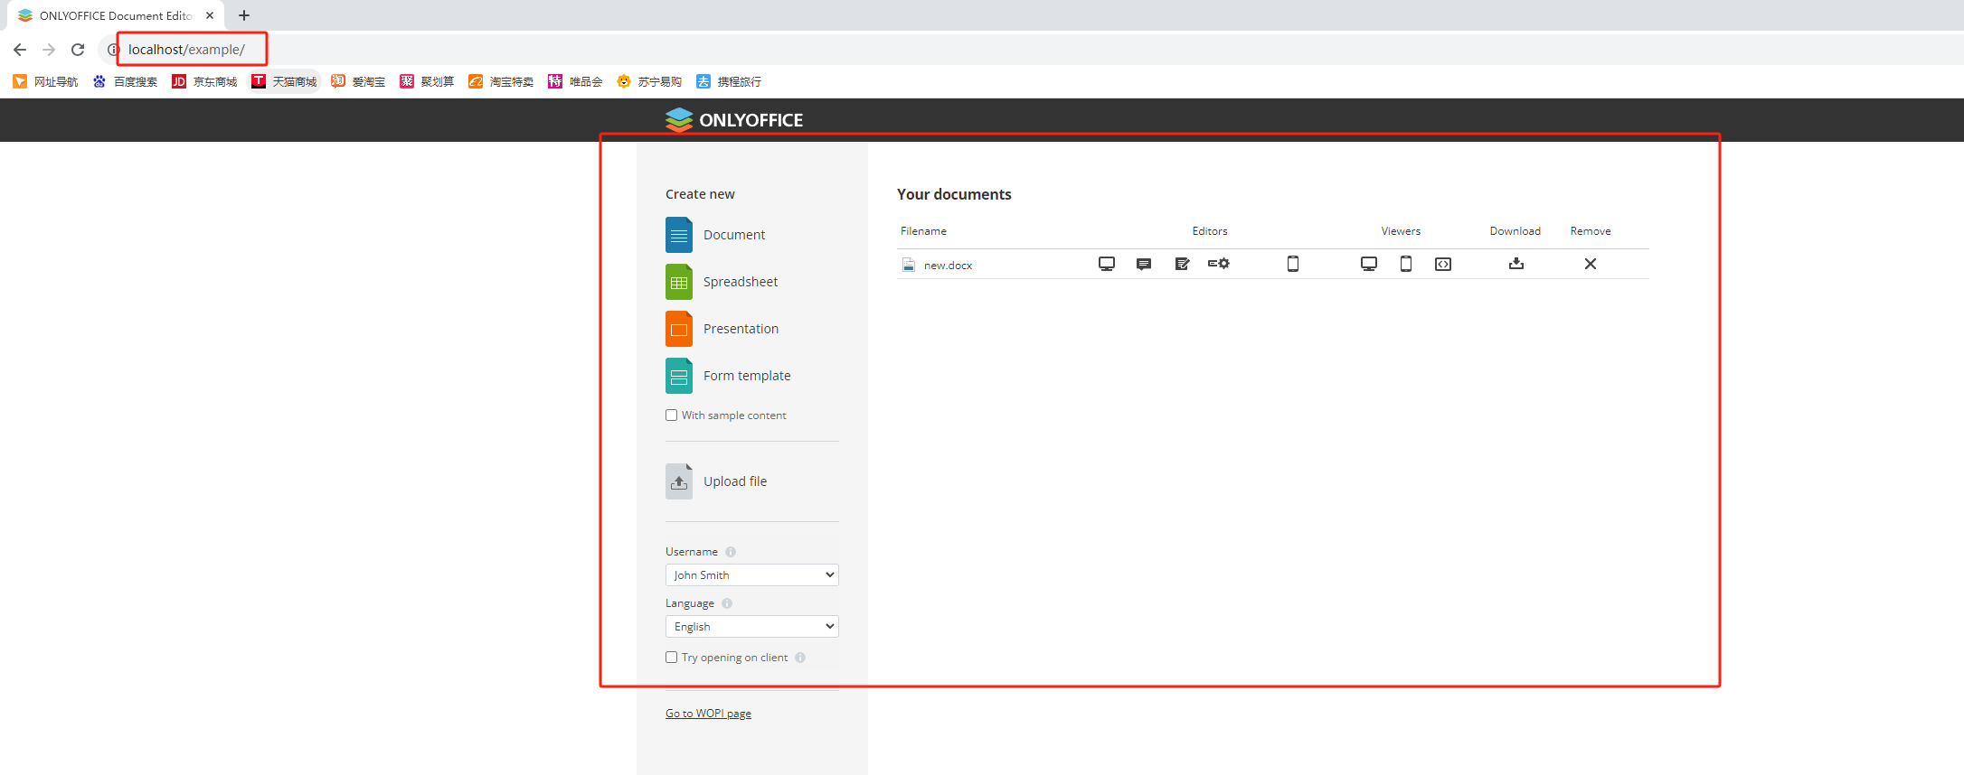
Task: Click the Filename column header
Action: tap(923, 231)
